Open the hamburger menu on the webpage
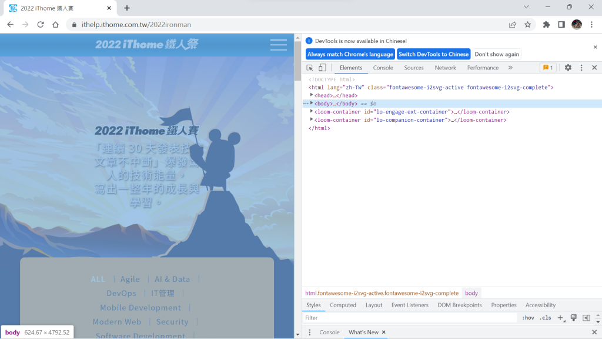The height and width of the screenshot is (339, 602). tap(278, 45)
